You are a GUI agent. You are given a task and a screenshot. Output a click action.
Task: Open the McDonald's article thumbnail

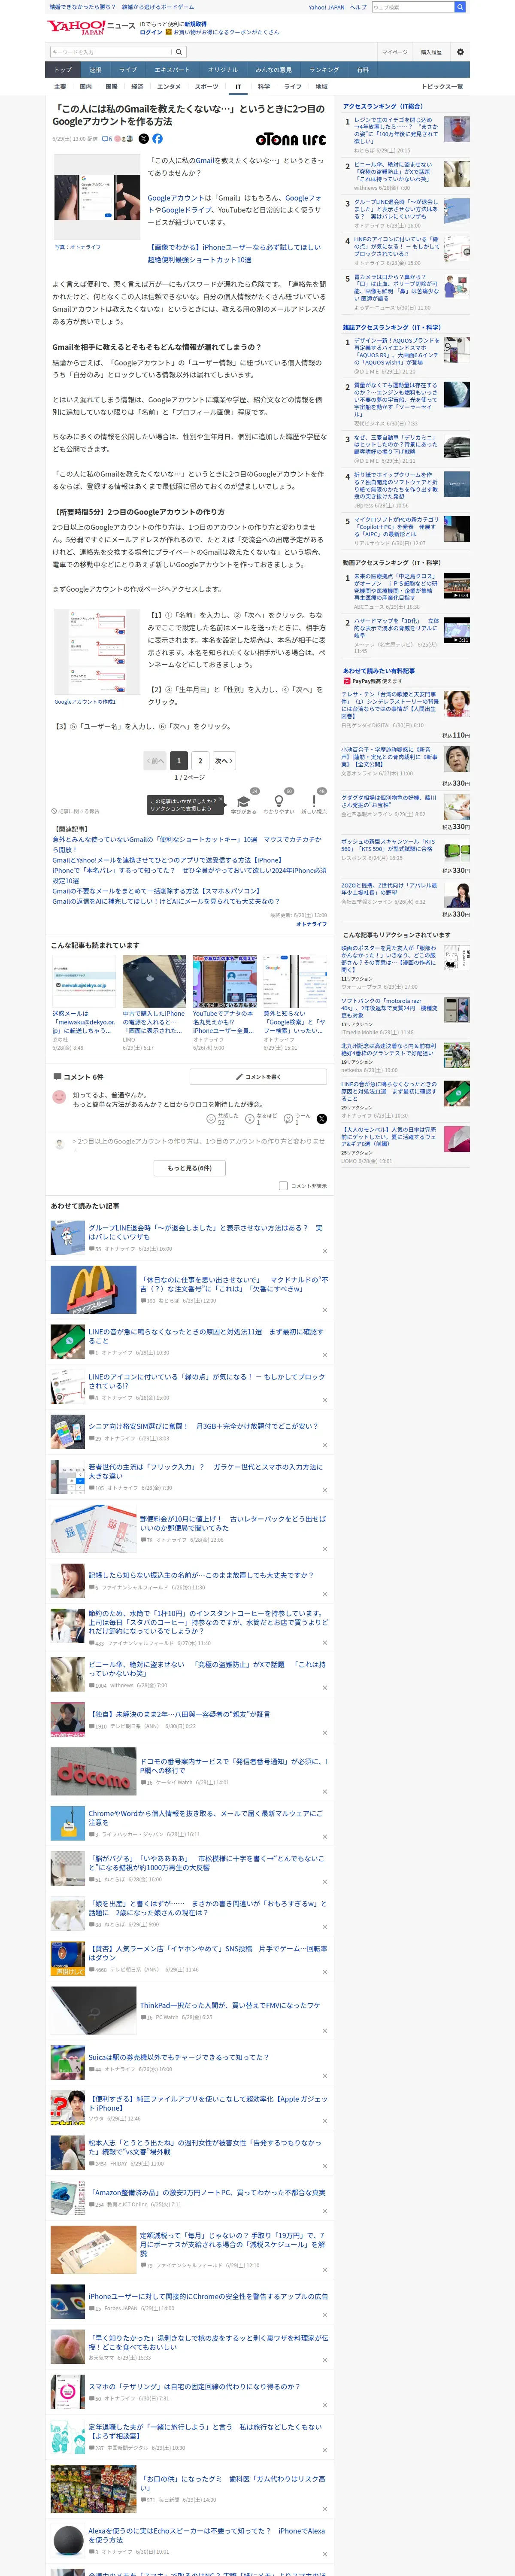pyautogui.click(x=93, y=1290)
